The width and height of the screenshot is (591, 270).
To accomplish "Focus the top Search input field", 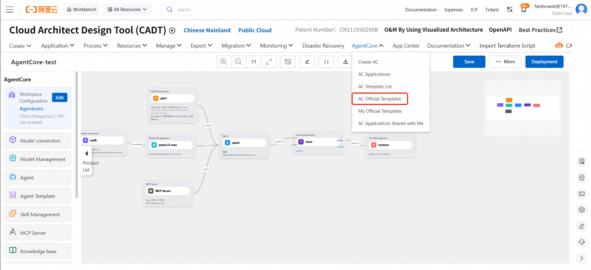I will (x=279, y=10).
